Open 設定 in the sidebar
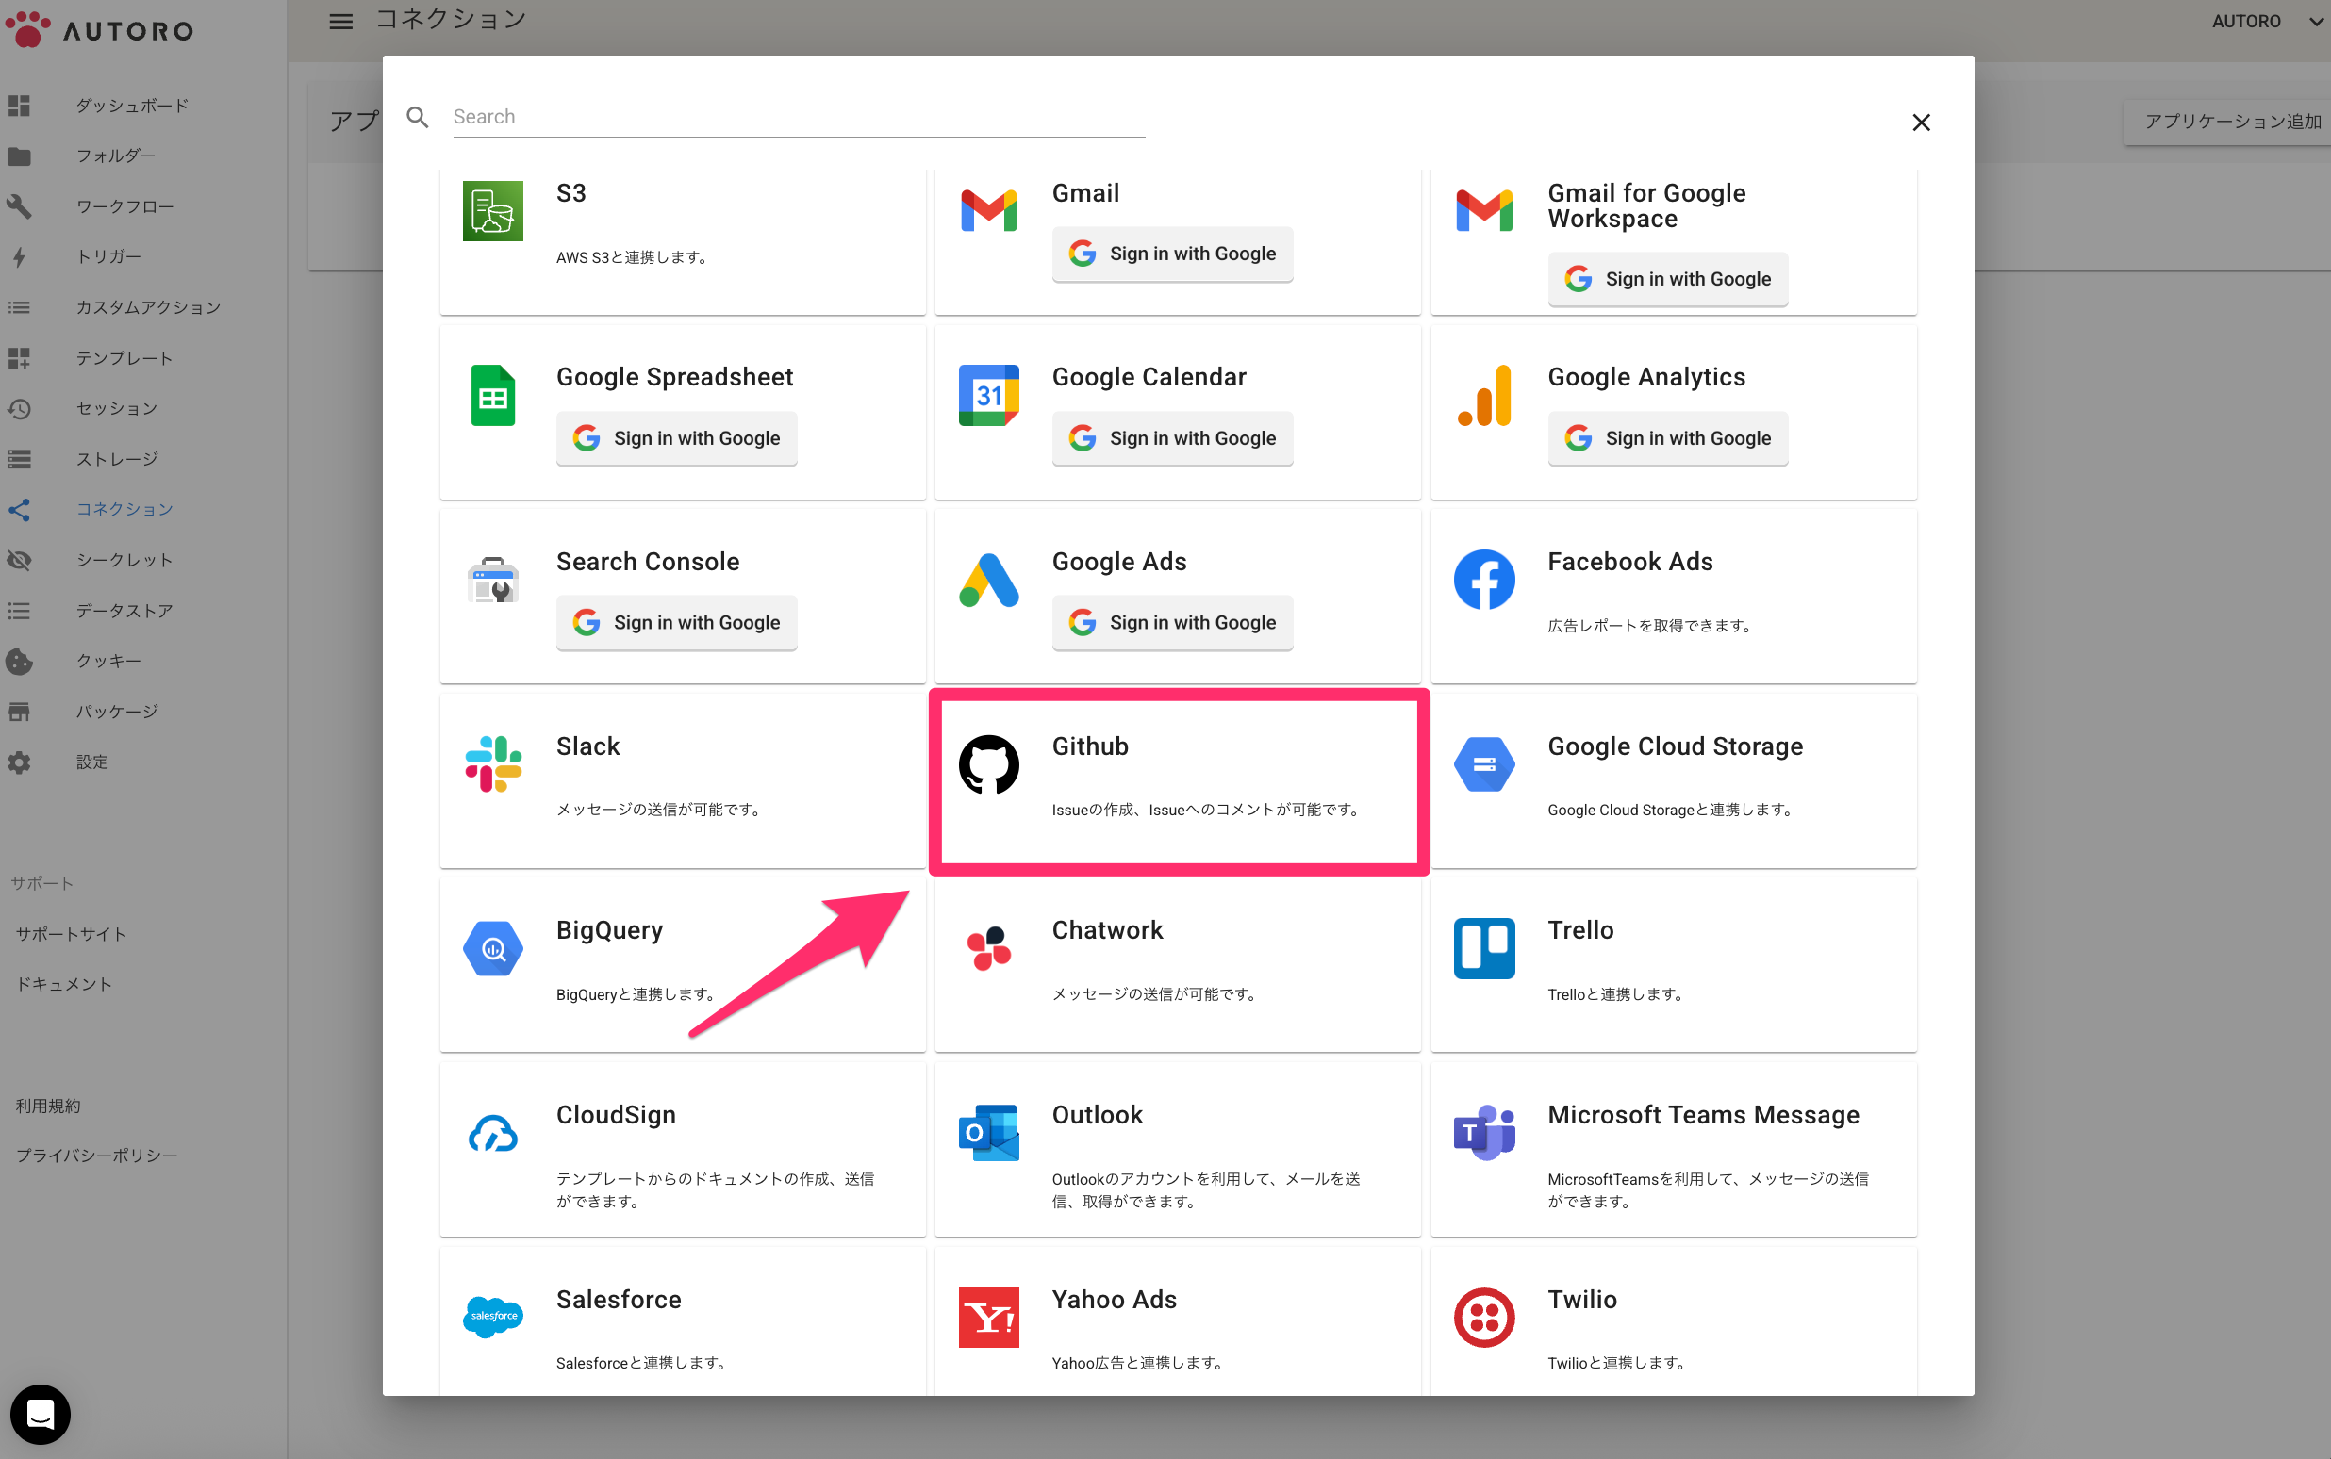The image size is (2331, 1459). point(91,762)
